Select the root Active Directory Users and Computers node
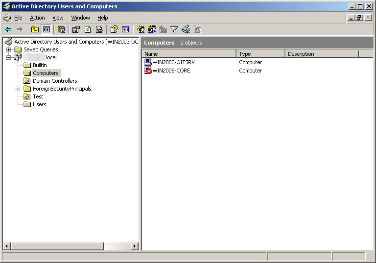This screenshot has width=376, height=263. point(76,42)
